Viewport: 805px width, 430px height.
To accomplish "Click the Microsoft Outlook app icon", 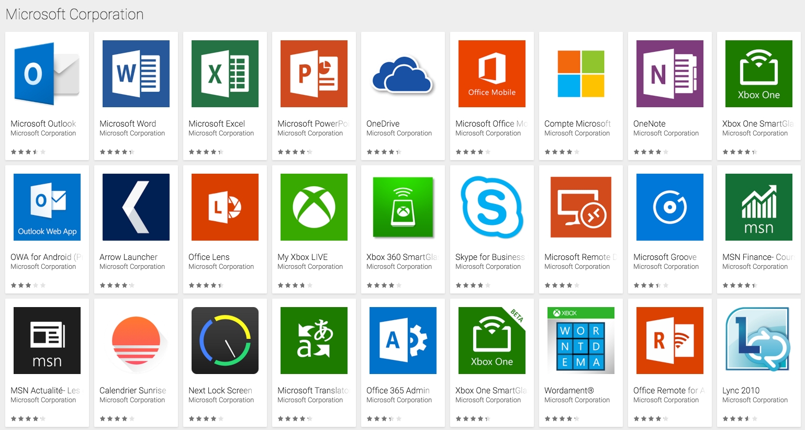I will 47,74.
